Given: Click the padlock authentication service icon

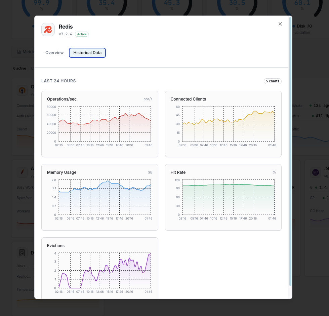Looking at the screenshot, I should coord(22,90).
